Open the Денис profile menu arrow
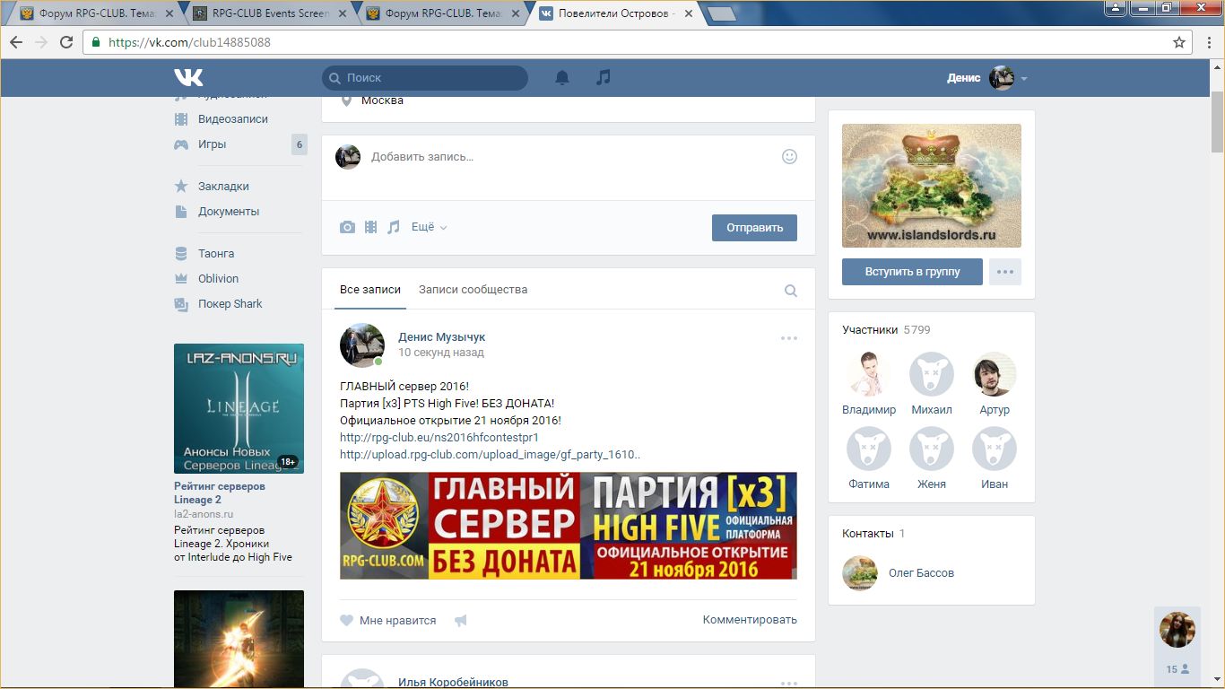The height and width of the screenshot is (689, 1225). pos(1024,79)
